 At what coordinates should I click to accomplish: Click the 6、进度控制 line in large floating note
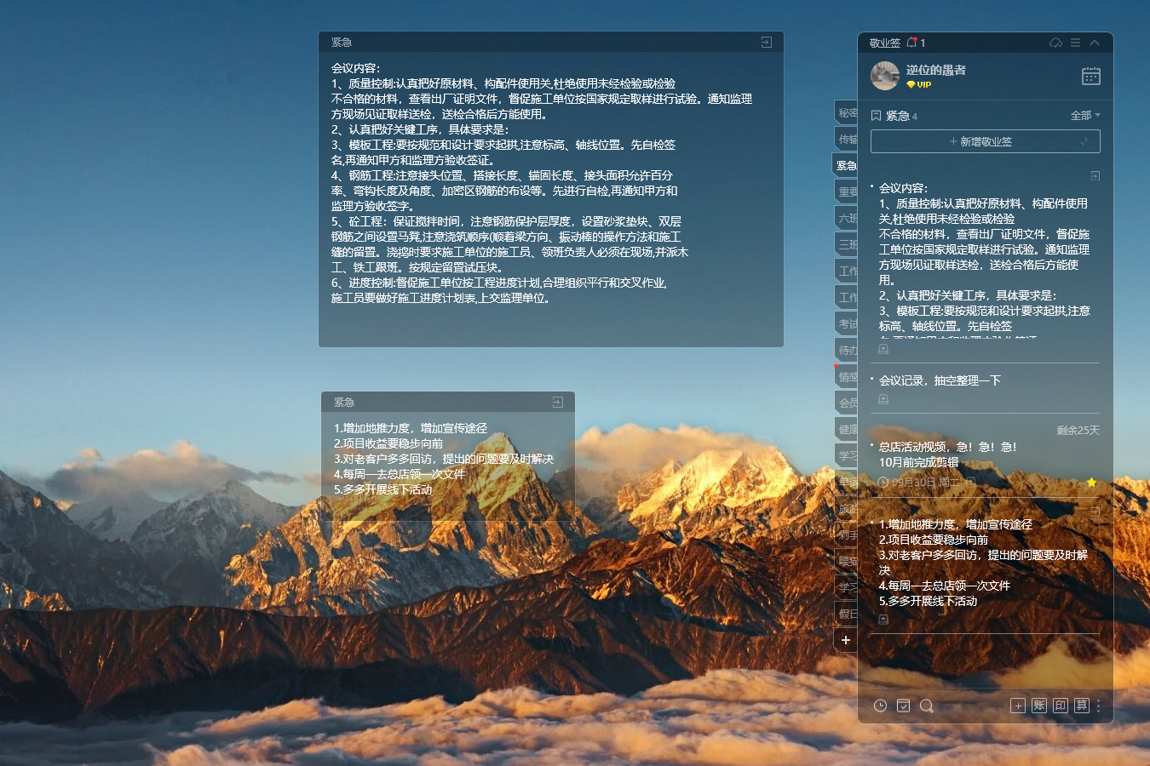coord(499,283)
